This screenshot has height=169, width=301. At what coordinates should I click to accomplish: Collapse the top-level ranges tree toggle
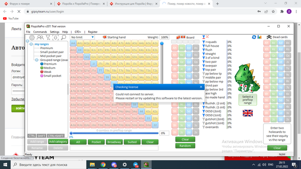click(x=28, y=41)
